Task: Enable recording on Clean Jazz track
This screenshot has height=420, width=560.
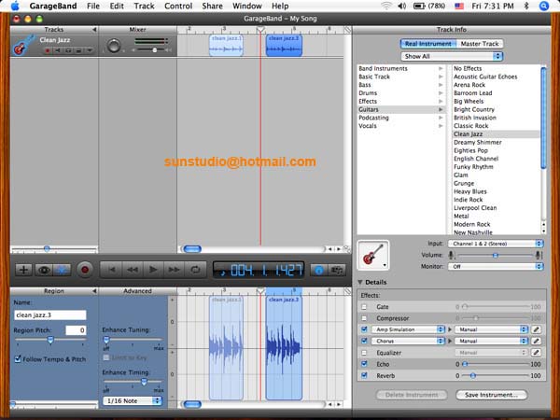Action: (48, 50)
